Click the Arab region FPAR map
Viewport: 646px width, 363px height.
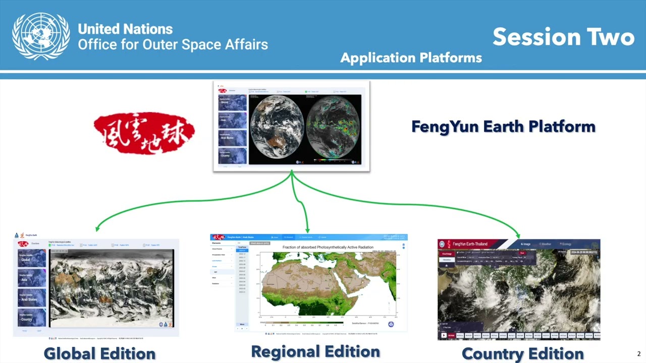(x=328, y=284)
